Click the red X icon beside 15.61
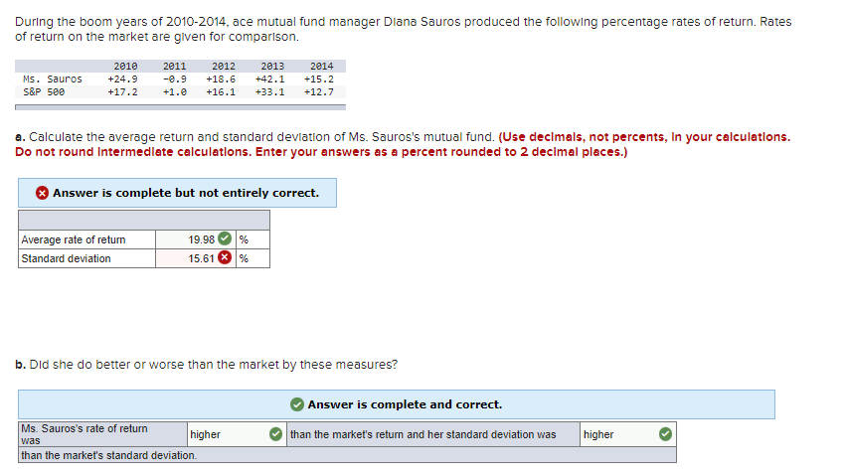 click(x=225, y=257)
